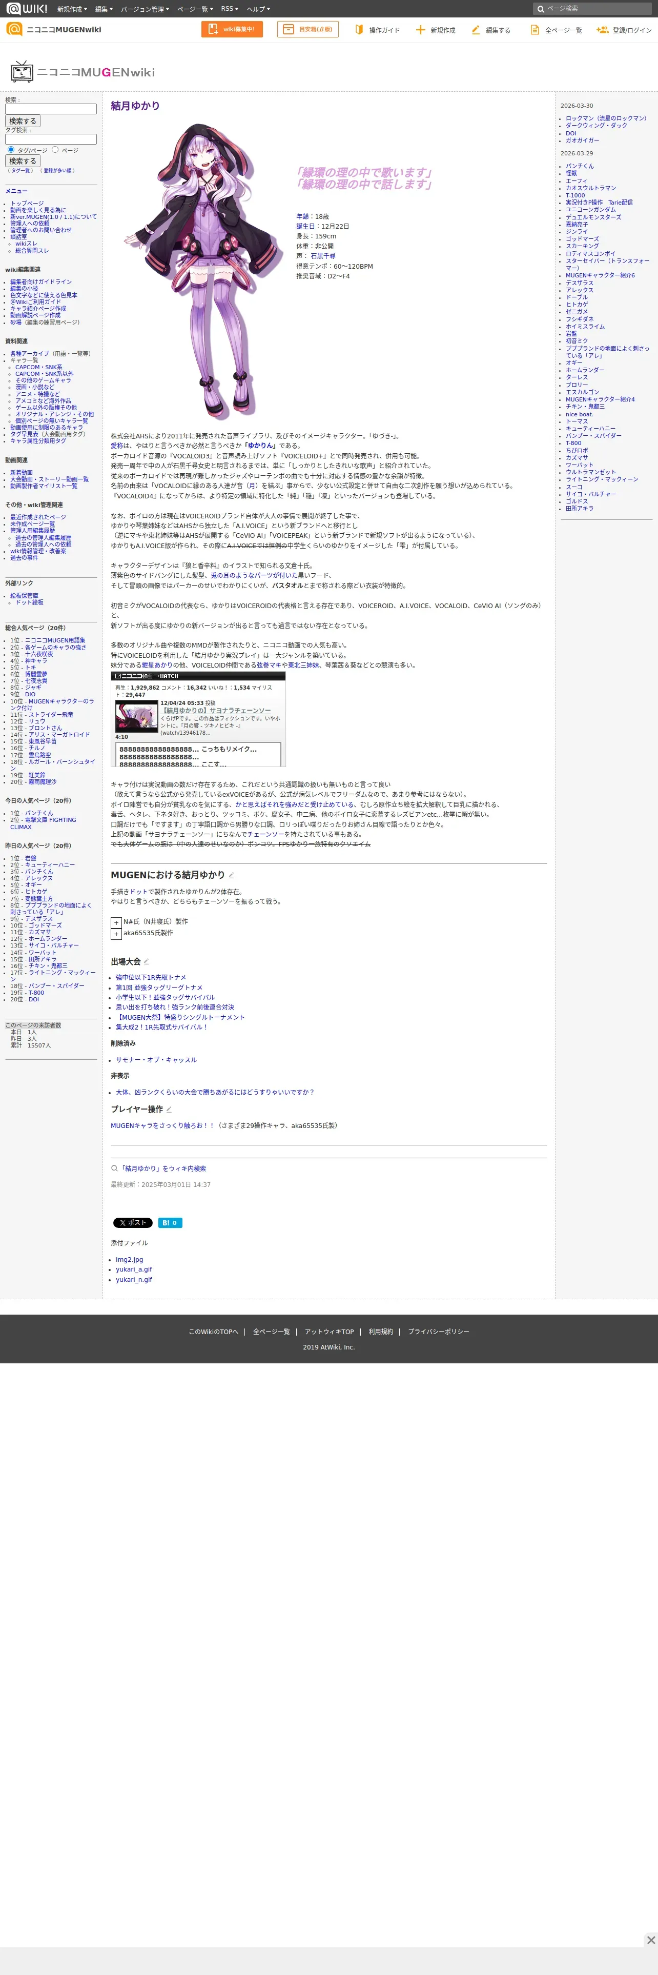Image resolution: width=658 pixels, height=1975 pixels.
Task: Click the wiki募集中! orange button
Action: point(232,29)
